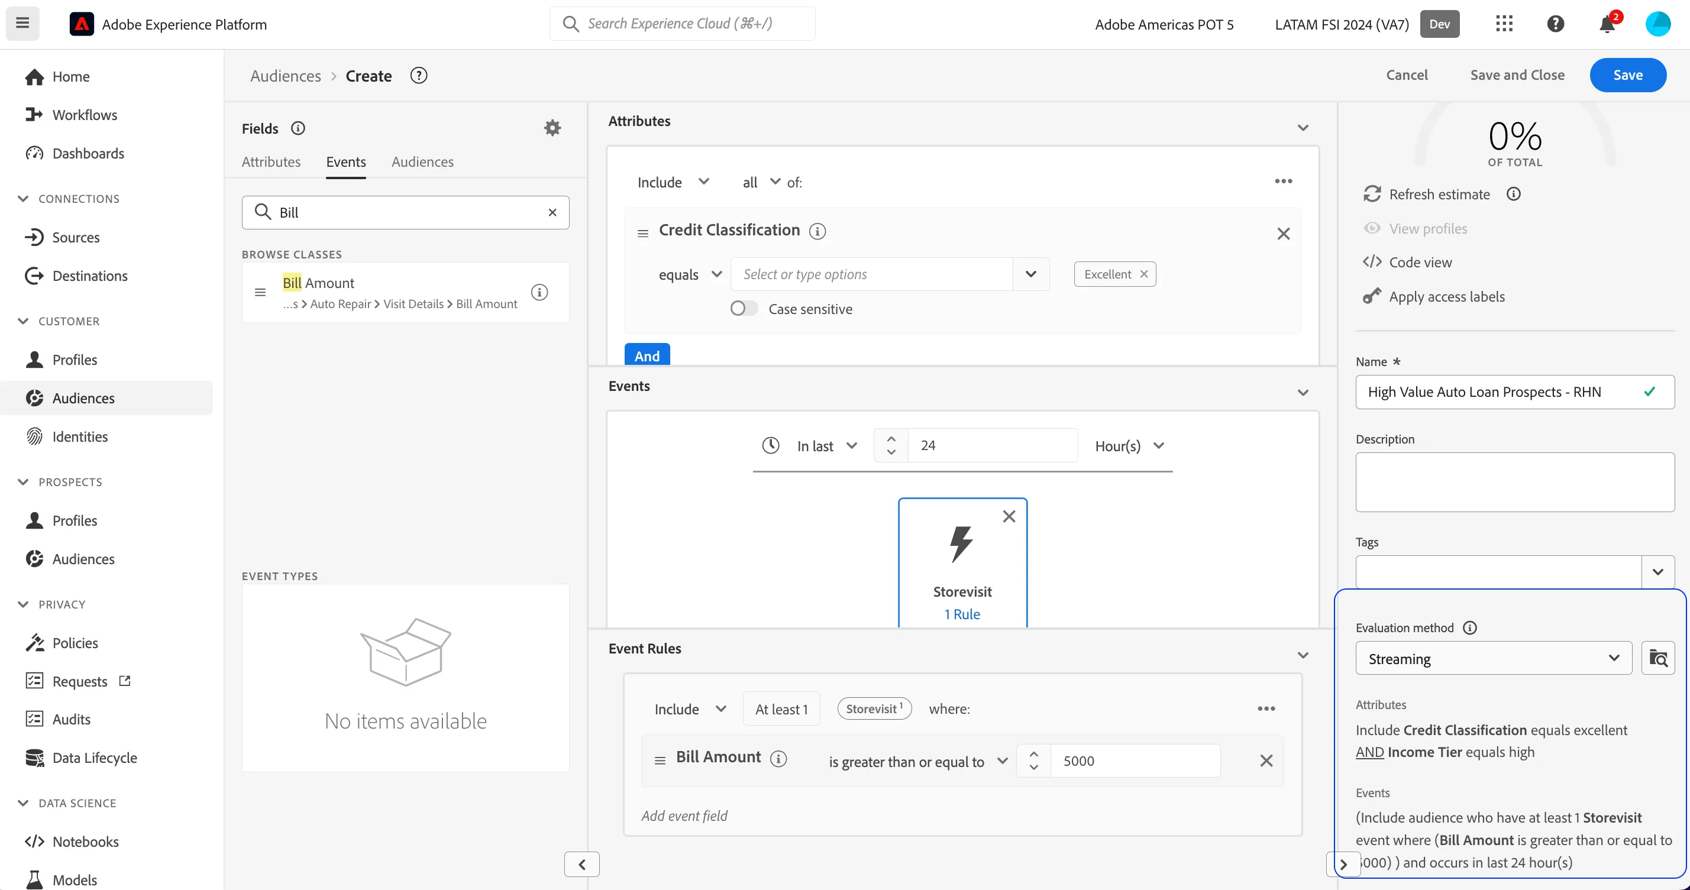Clear the Bill search field

point(552,212)
